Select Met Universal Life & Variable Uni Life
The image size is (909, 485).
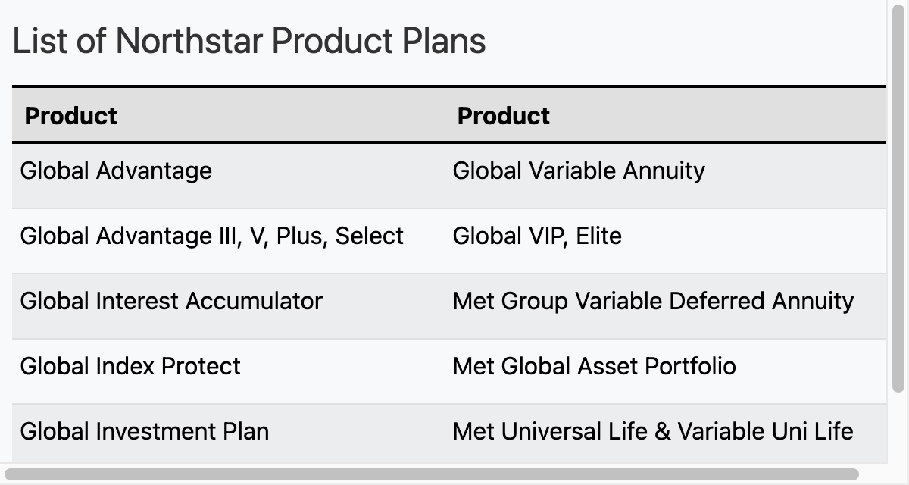pos(653,431)
